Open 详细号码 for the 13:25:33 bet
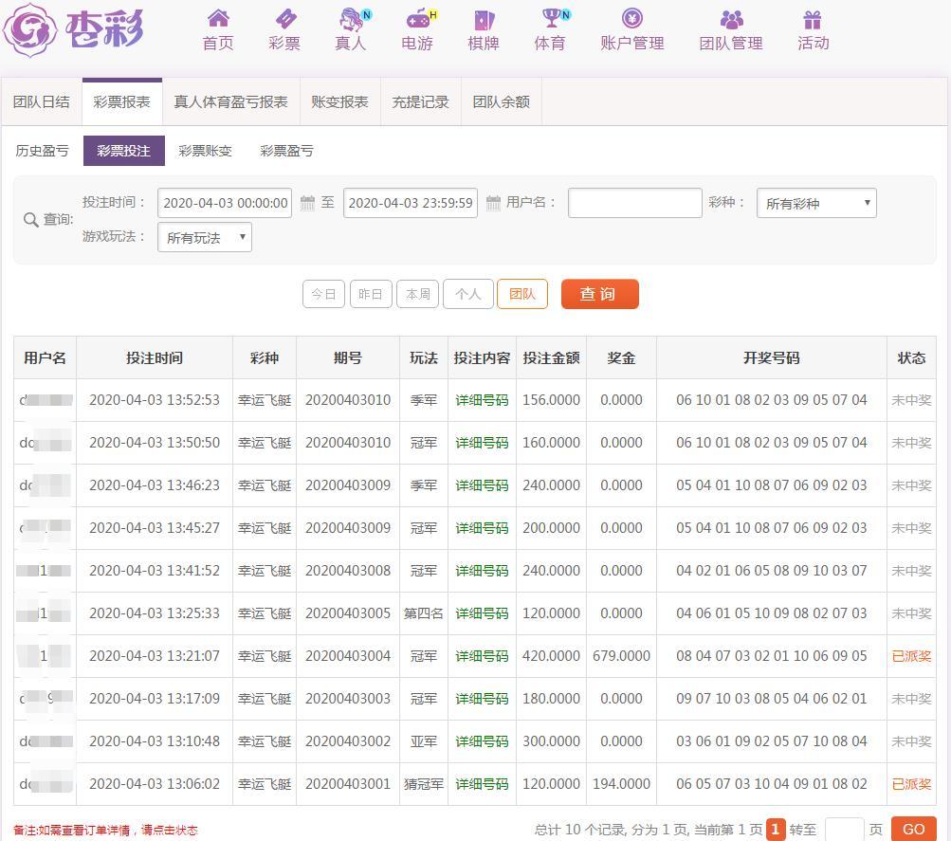The height and width of the screenshot is (841, 951). point(483,613)
